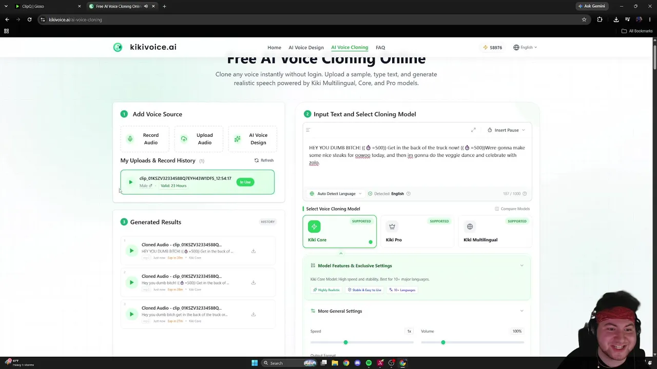Click the 1x speed value
The width and height of the screenshot is (657, 369).
tap(409, 332)
